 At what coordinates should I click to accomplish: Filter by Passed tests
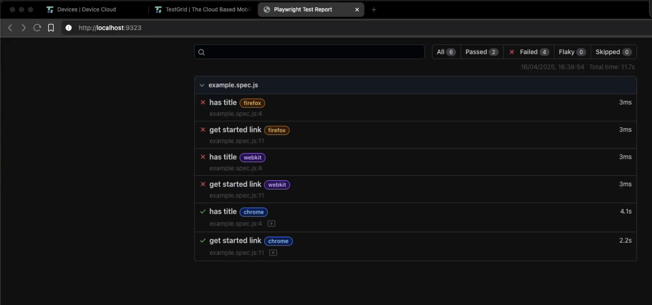coord(482,52)
